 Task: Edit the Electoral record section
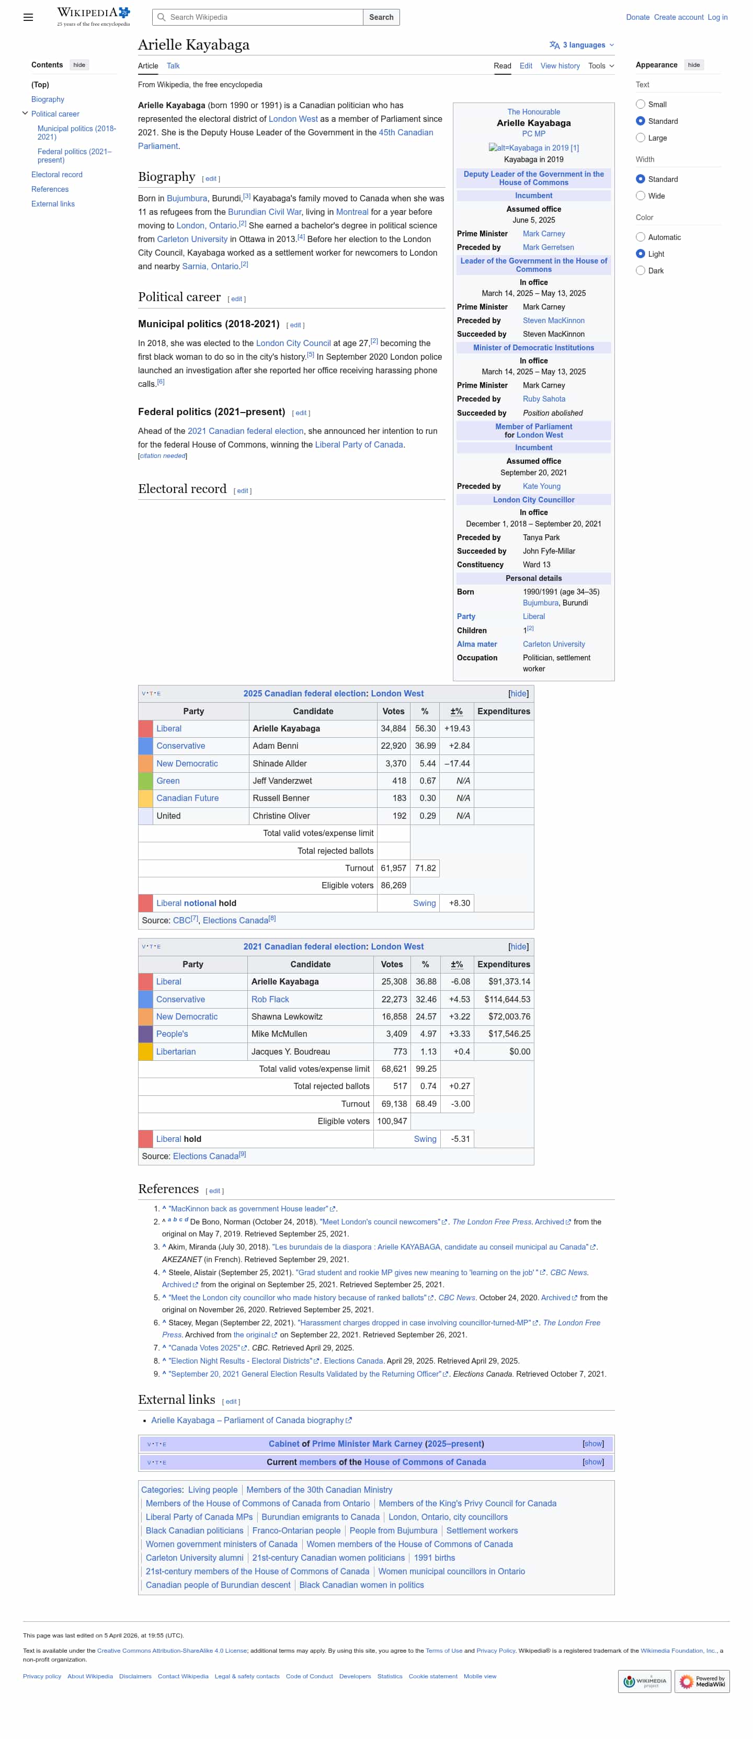(243, 491)
